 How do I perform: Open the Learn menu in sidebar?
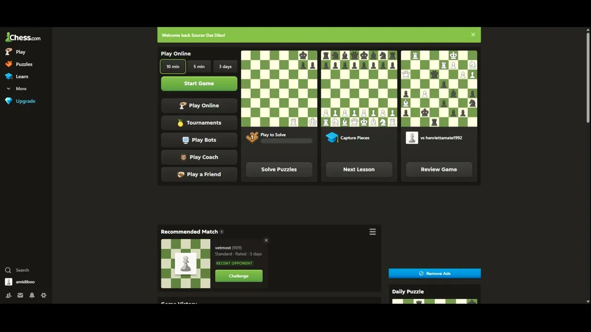pyautogui.click(x=17, y=77)
